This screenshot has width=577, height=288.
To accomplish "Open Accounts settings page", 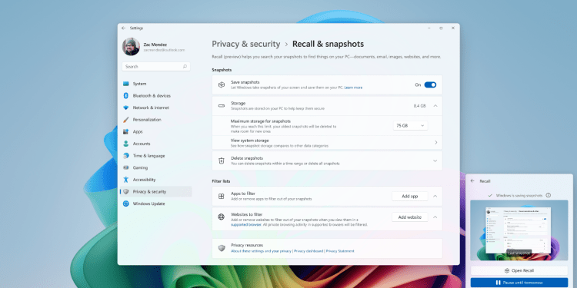I will coord(155,144).
